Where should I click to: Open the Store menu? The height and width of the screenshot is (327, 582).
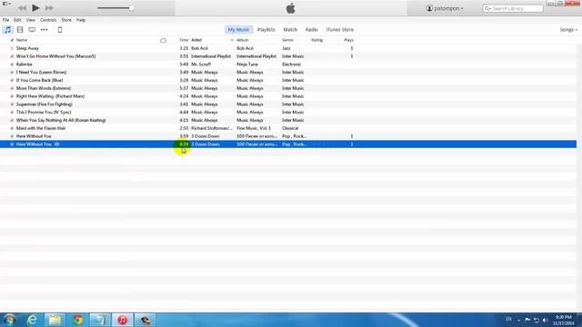point(66,20)
